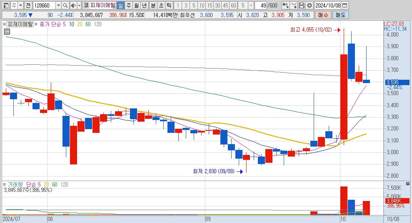Click the gray 120 moving average legend number
This screenshot has height=223, width=412.
click(97, 24)
